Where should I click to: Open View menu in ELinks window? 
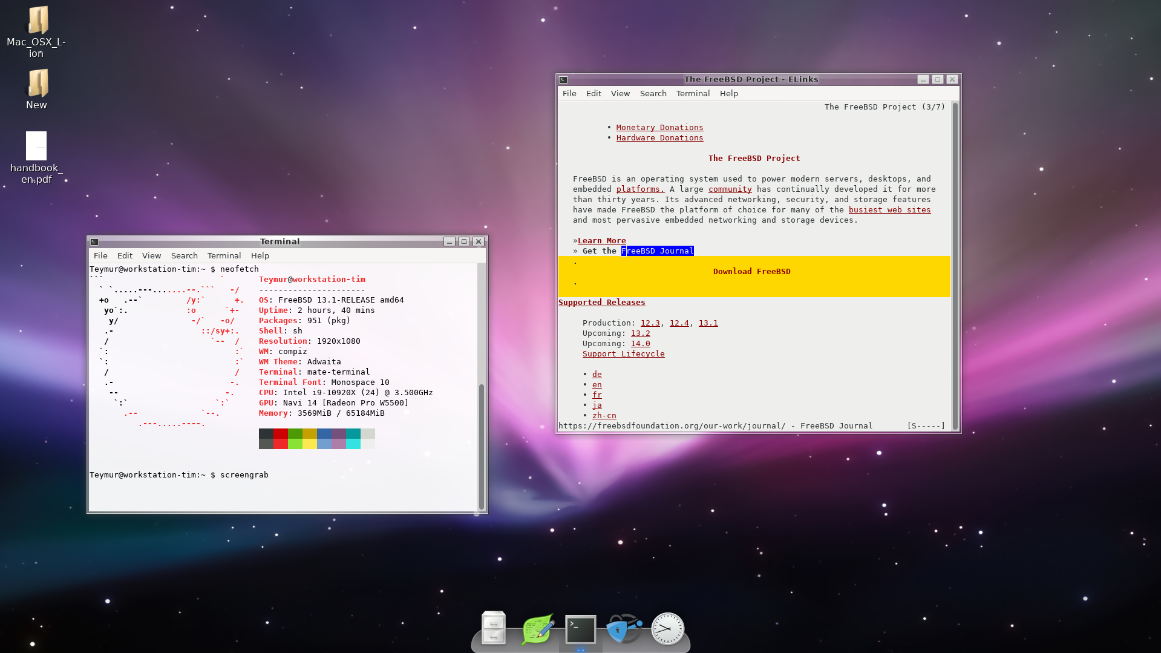pos(620,93)
